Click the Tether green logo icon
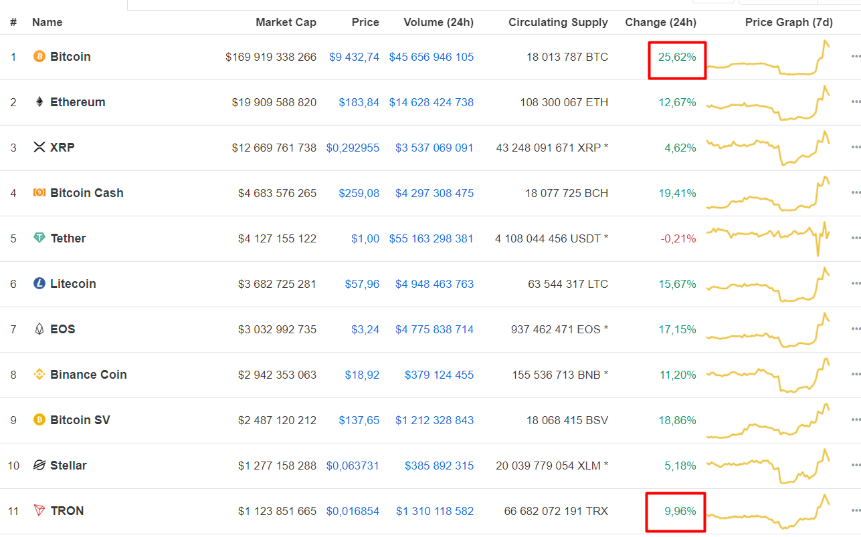 (39, 238)
